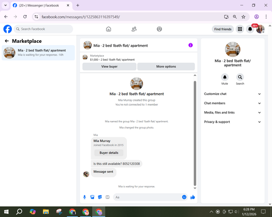The image size is (272, 217).
Task: Search in conversation using magnifier icon
Action: tap(240, 77)
